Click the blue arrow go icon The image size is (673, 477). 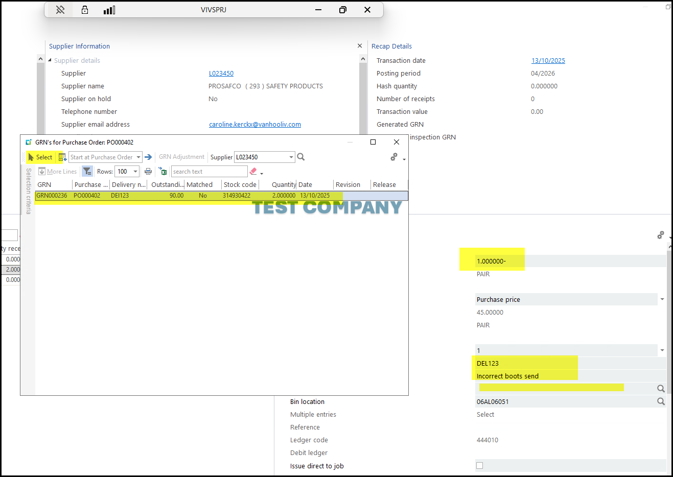148,157
